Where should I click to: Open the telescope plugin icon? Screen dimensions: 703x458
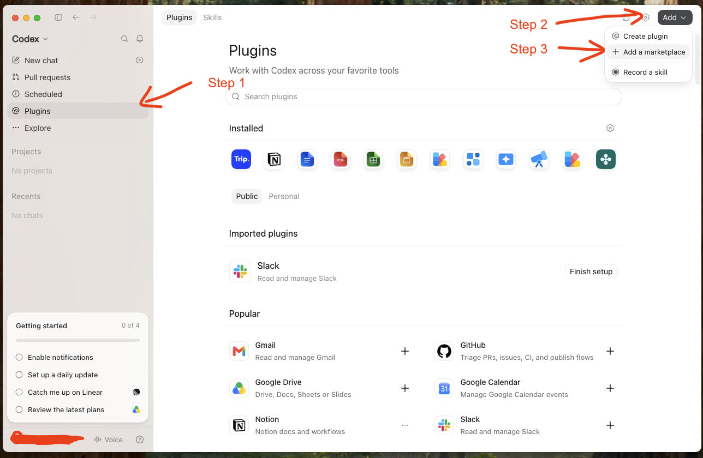click(539, 159)
